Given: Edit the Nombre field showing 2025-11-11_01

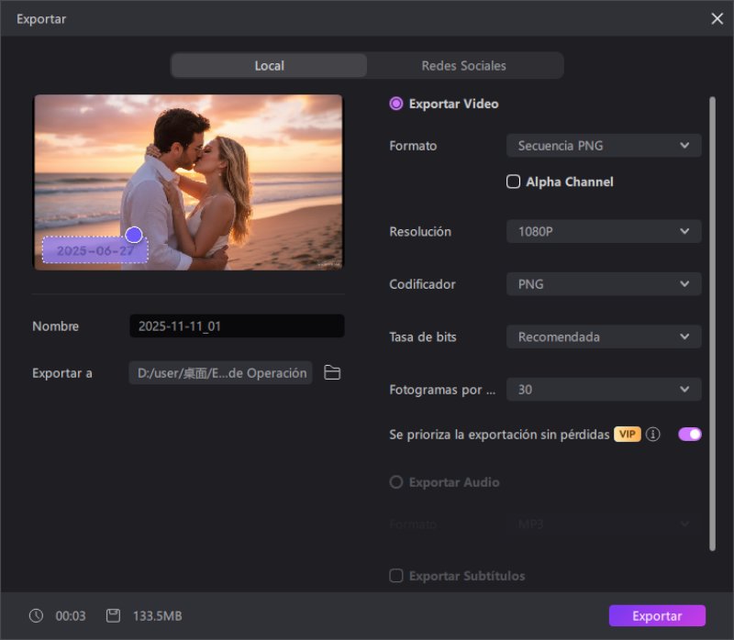Looking at the screenshot, I should point(236,326).
